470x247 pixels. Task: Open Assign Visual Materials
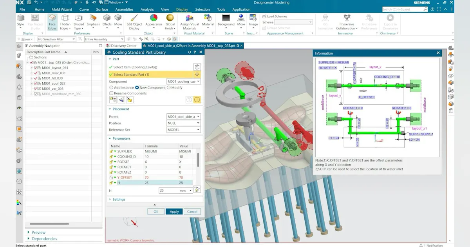[x=190, y=22]
